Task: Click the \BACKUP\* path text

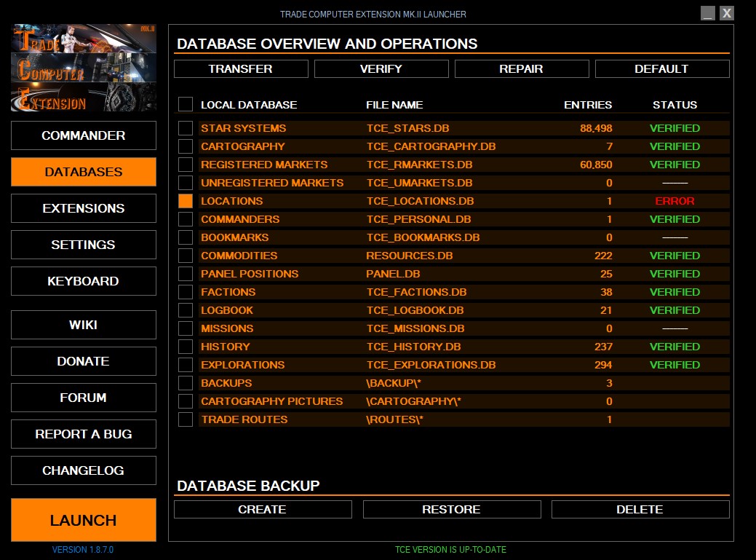Action: (x=394, y=384)
